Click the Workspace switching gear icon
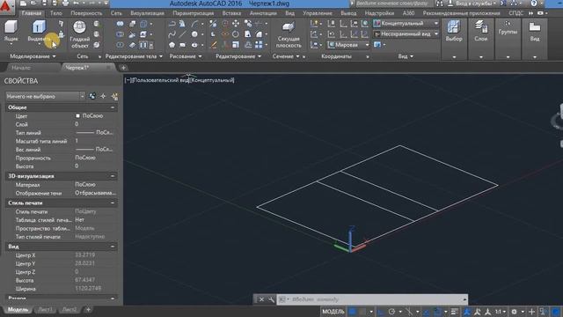This screenshot has width=563, height=317. tap(514, 312)
